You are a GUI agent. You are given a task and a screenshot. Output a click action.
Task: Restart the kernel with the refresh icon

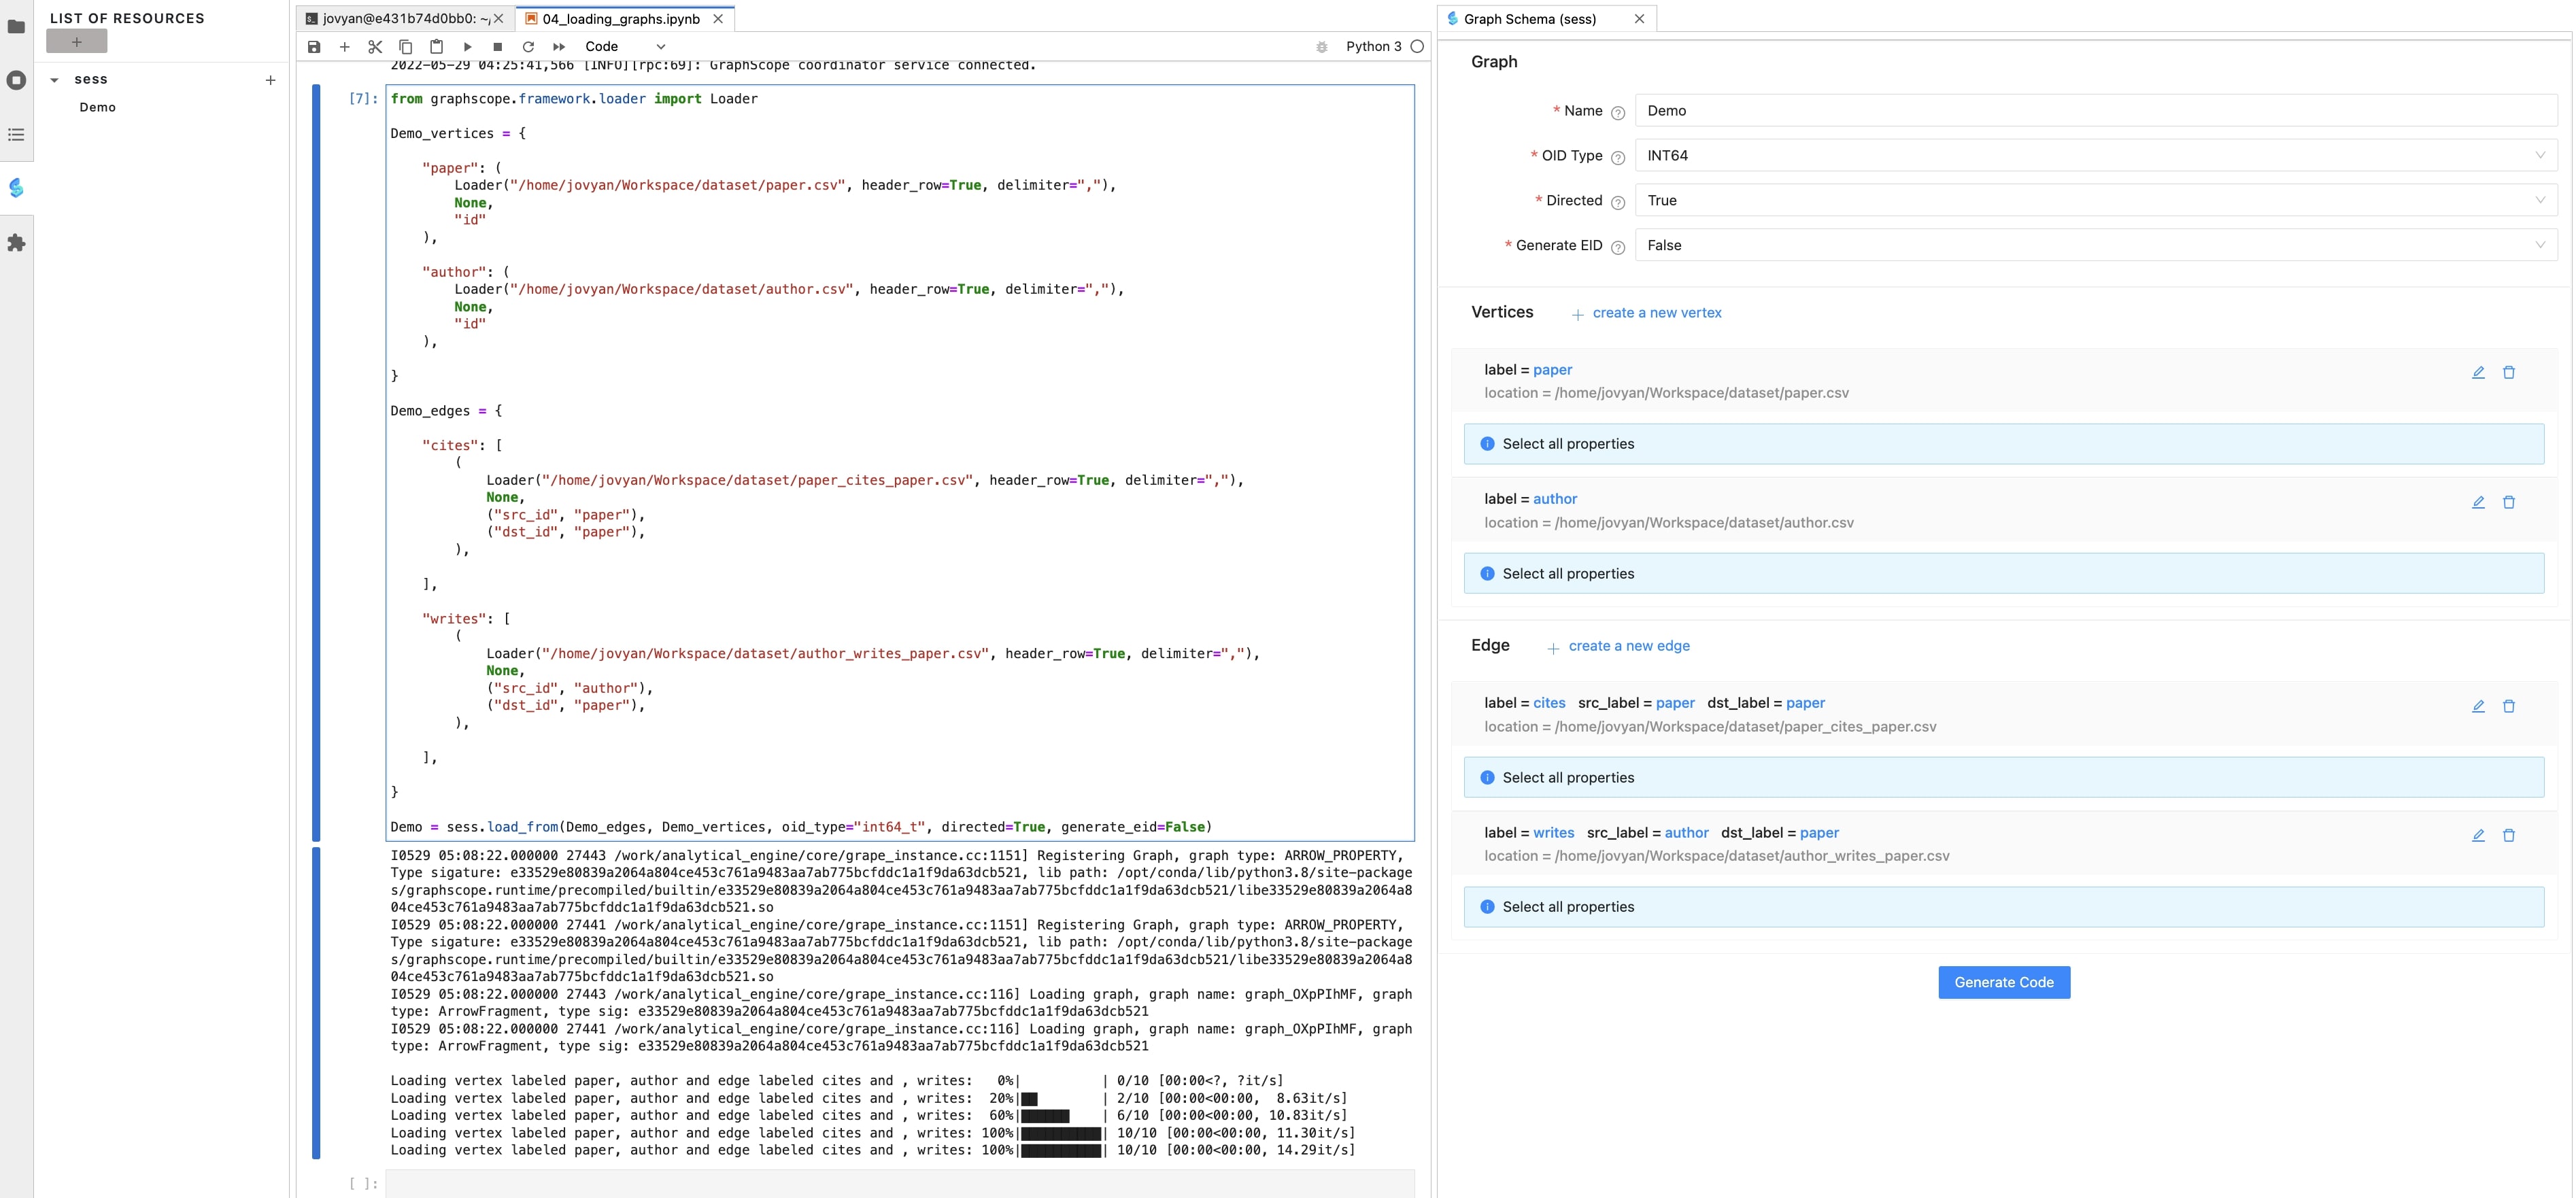pos(528,47)
